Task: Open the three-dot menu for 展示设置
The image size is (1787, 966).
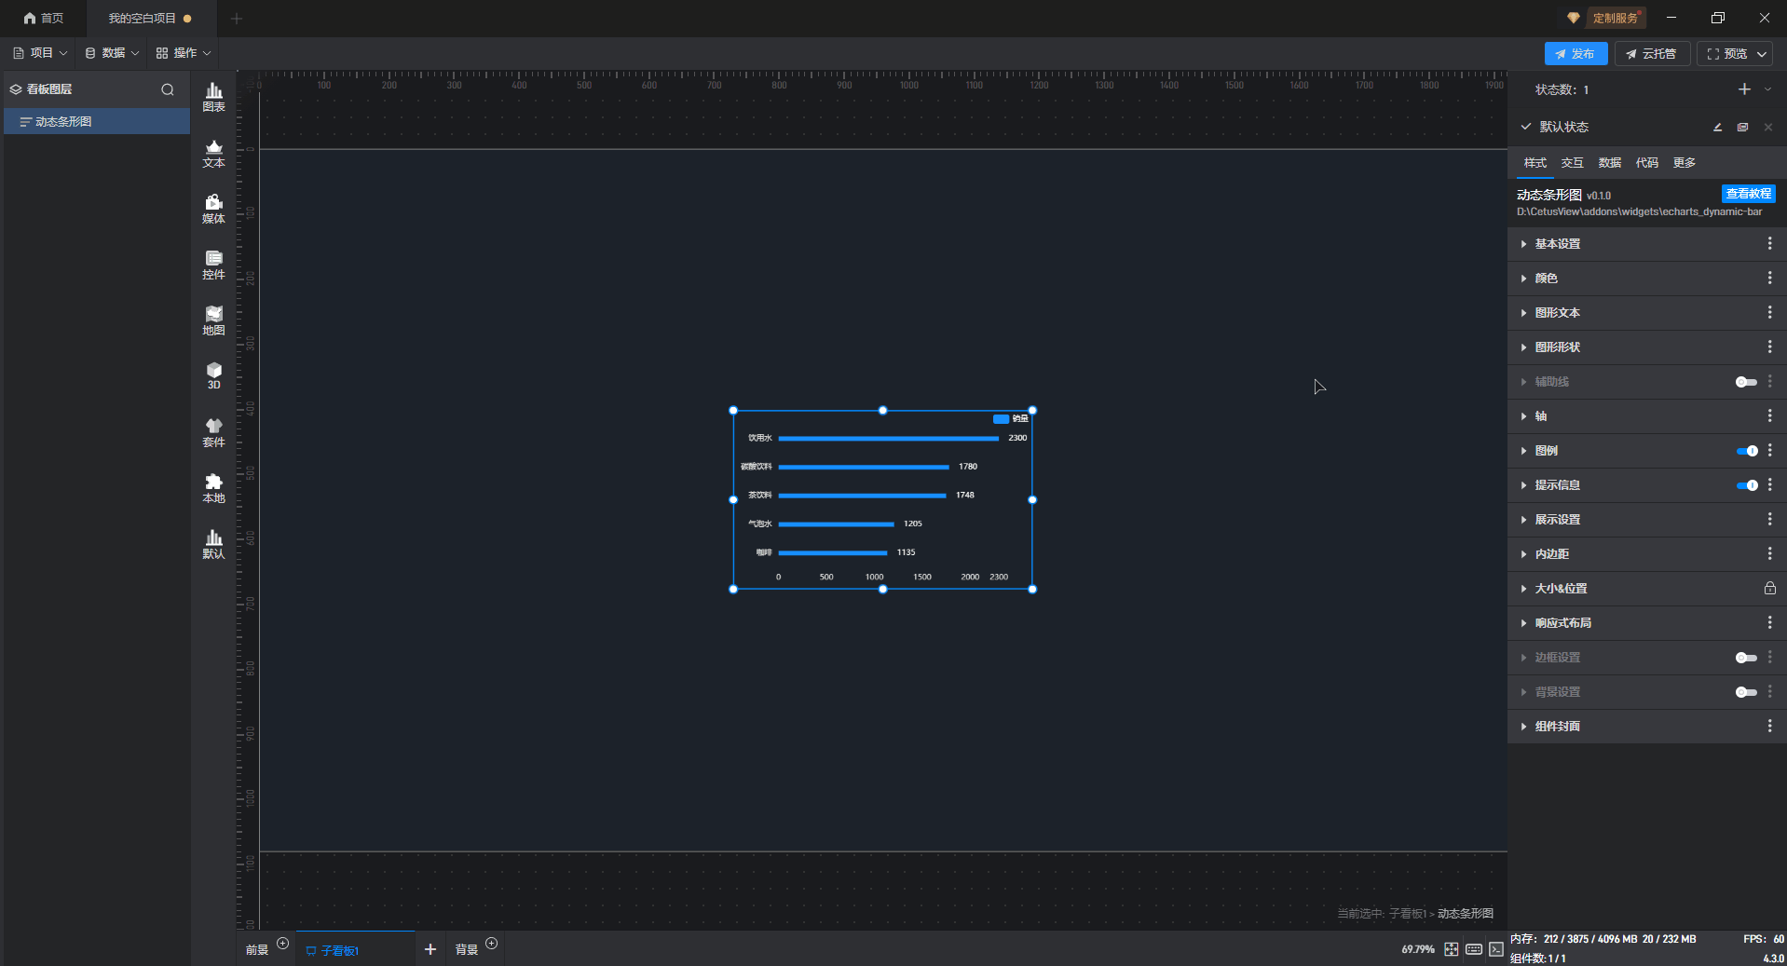Action: point(1769,519)
